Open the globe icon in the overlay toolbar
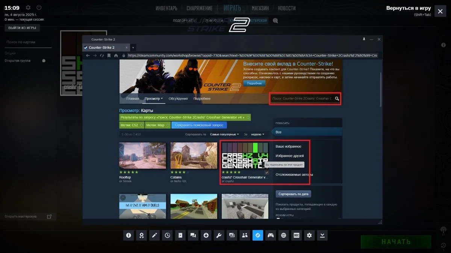Viewport: 451px width, 253px height. (283, 235)
